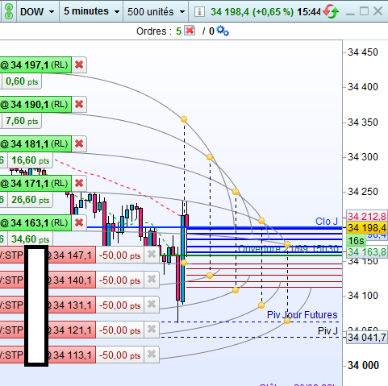Click the Clo J line label
The width and height of the screenshot is (388, 386).
click(327, 222)
